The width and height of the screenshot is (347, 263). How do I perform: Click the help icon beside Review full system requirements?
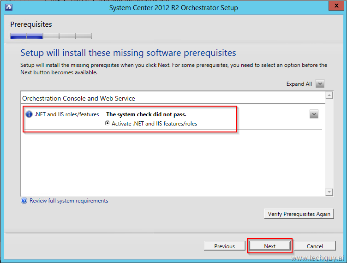coord(24,201)
